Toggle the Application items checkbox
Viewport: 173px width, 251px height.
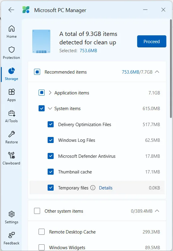pyautogui.click(x=42, y=93)
